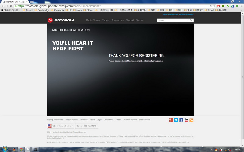The height and width of the screenshot is (152, 244).
Task: Open the Columbia bookmarks folder
Action: [x=57, y=10]
